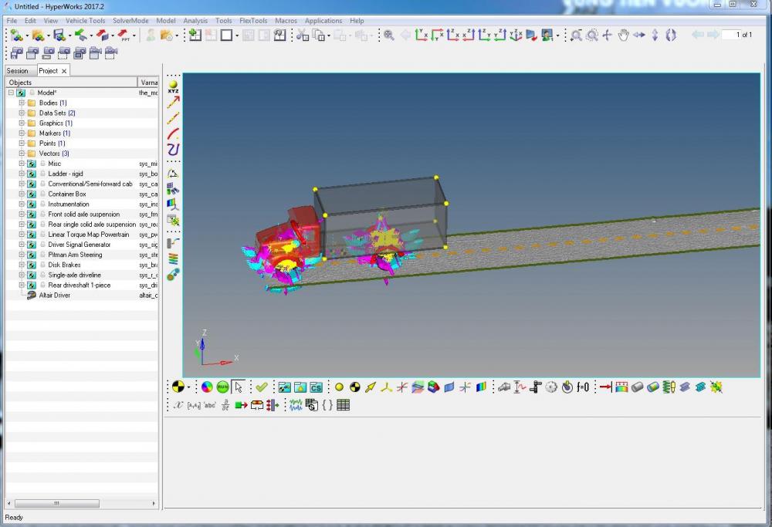
Task: Click the Export PPT icon
Action: (124, 35)
